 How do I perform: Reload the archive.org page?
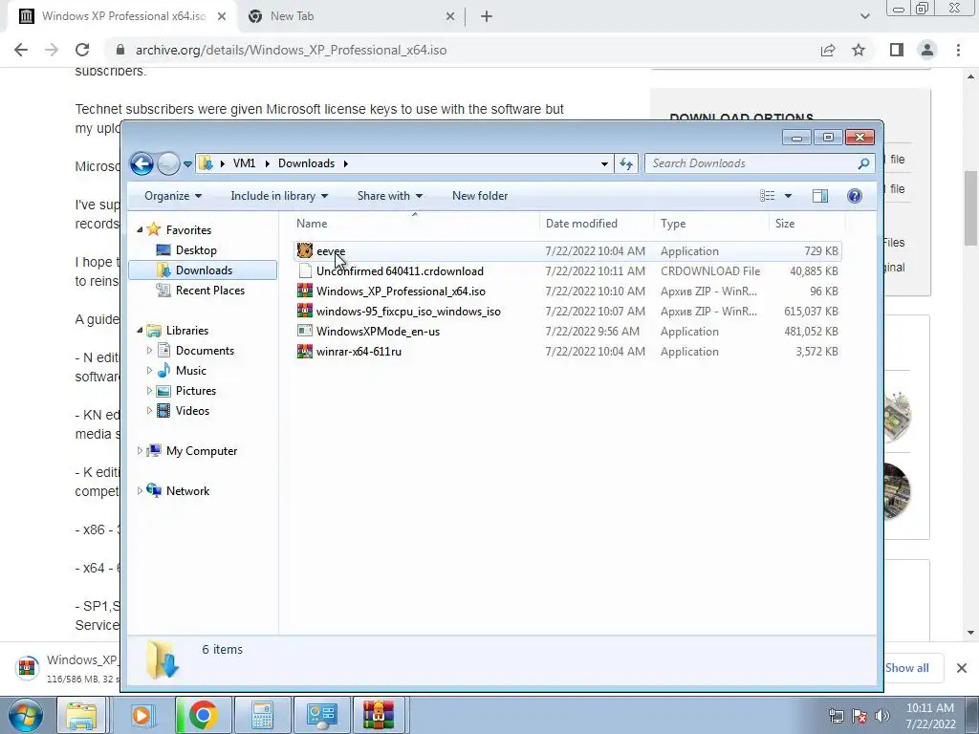(x=82, y=50)
